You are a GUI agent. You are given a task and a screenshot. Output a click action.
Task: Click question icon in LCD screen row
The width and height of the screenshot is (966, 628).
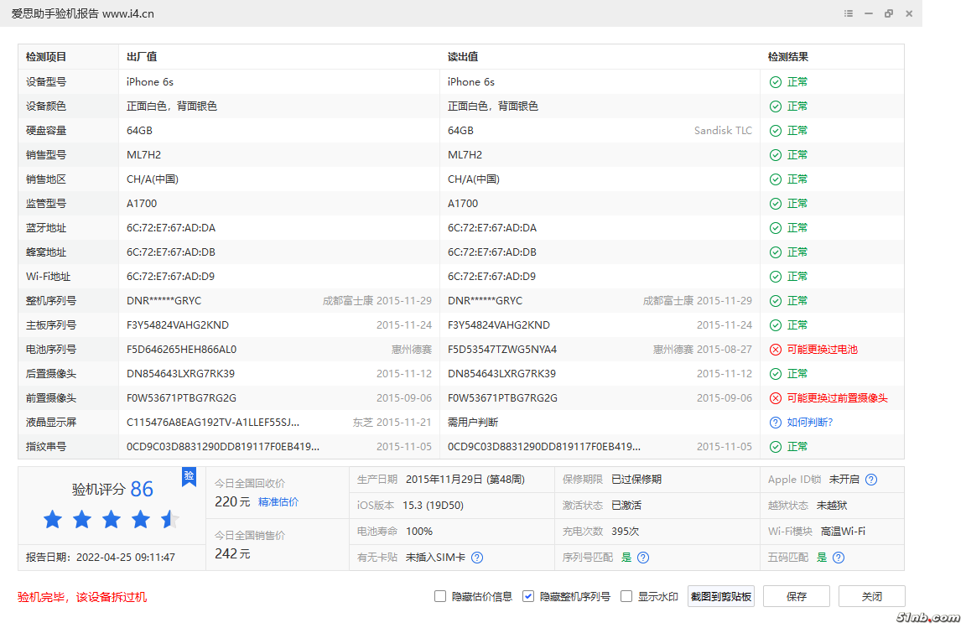click(776, 423)
